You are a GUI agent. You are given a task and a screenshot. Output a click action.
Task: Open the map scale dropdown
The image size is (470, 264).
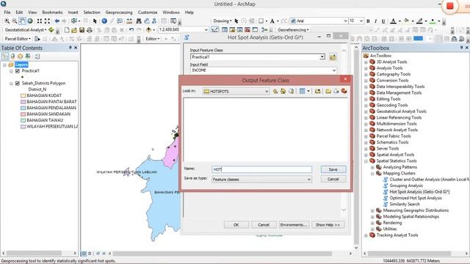pos(206,29)
